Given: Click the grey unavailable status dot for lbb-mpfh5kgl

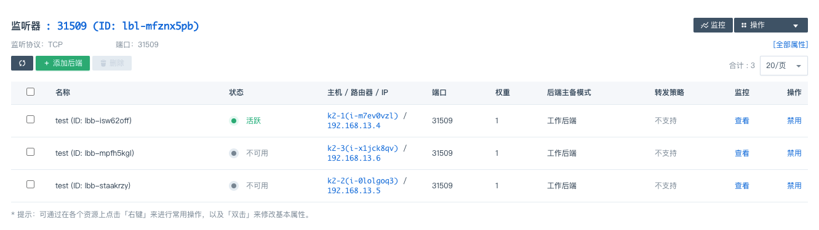Looking at the screenshot, I should pyautogui.click(x=234, y=153).
